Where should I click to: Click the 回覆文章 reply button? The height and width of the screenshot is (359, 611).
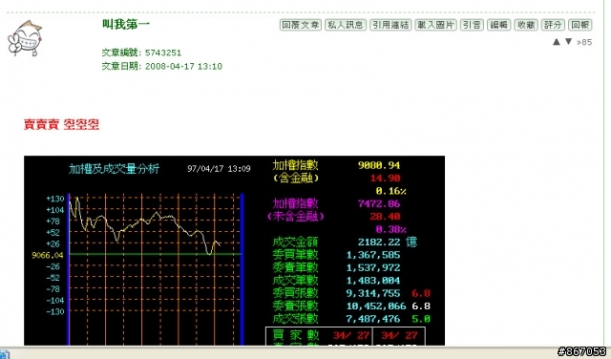(301, 25)
